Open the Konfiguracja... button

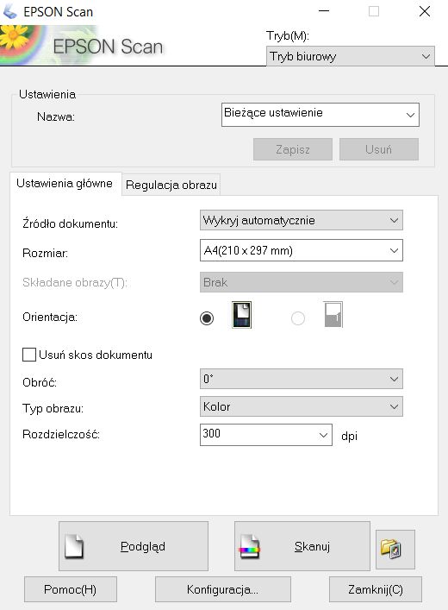click(x=222, y=589)
